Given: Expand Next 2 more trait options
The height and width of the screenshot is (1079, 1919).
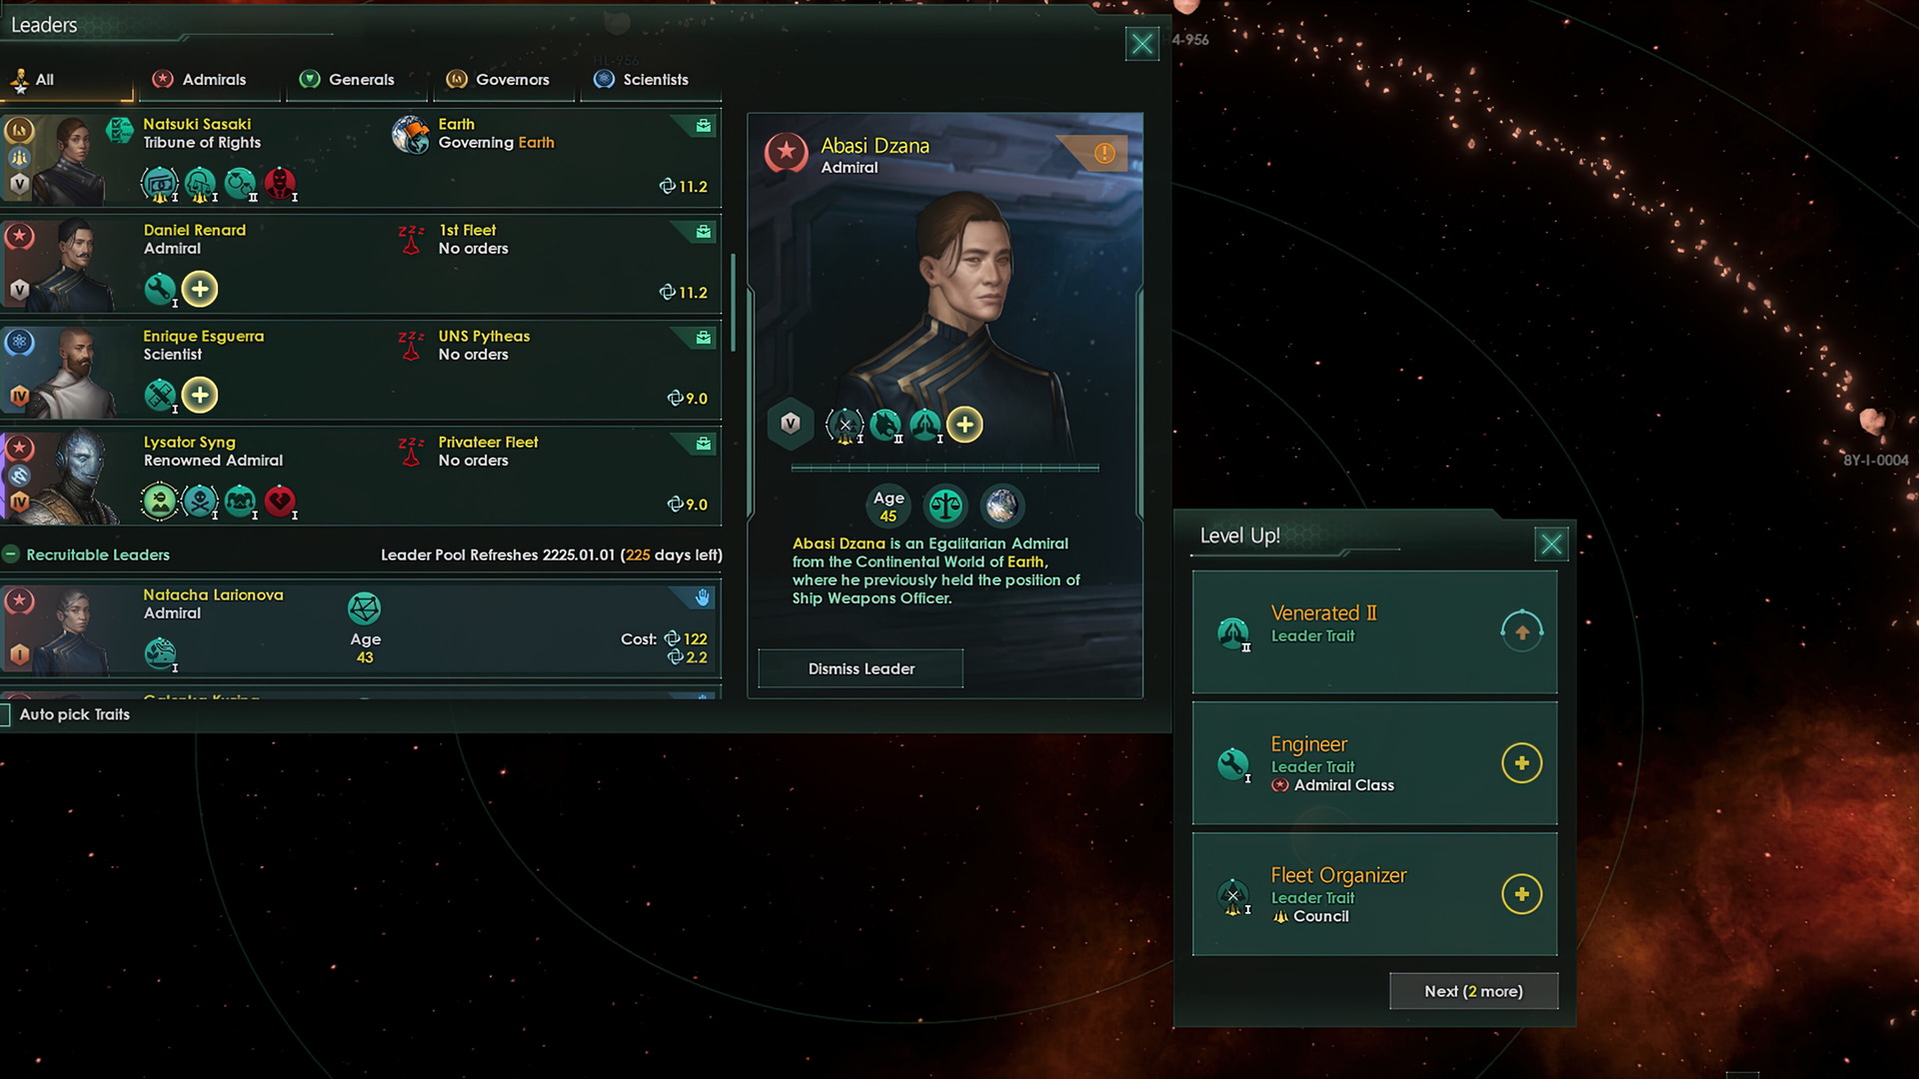Looking at the screenshot, I should 1472,989.
